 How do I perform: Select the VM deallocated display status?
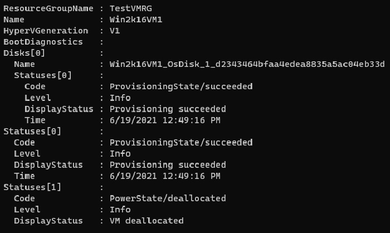tap(146, 221)
